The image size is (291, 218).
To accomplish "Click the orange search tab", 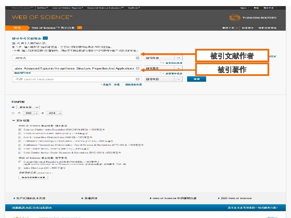I will (x=17, y=27).
